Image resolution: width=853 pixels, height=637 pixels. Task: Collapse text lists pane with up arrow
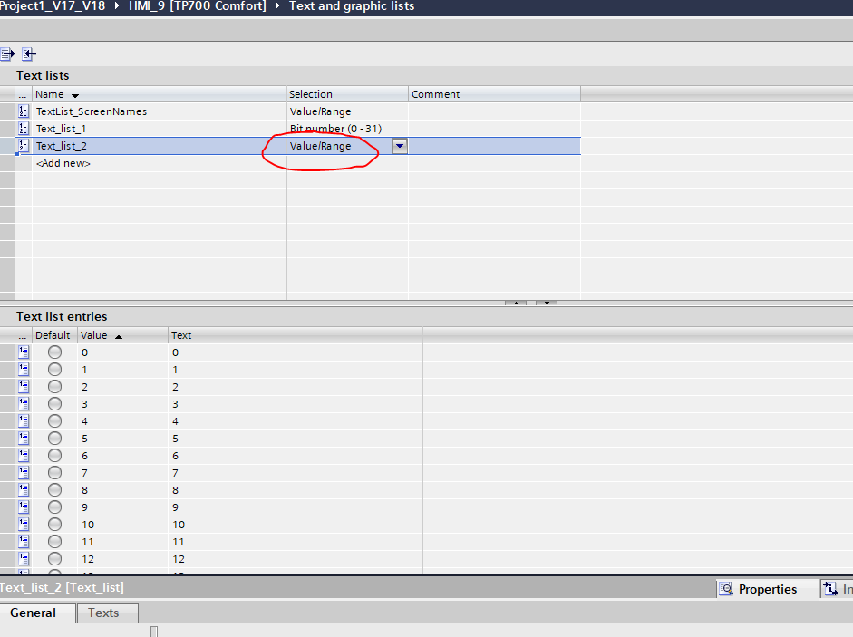coord(515,303)
